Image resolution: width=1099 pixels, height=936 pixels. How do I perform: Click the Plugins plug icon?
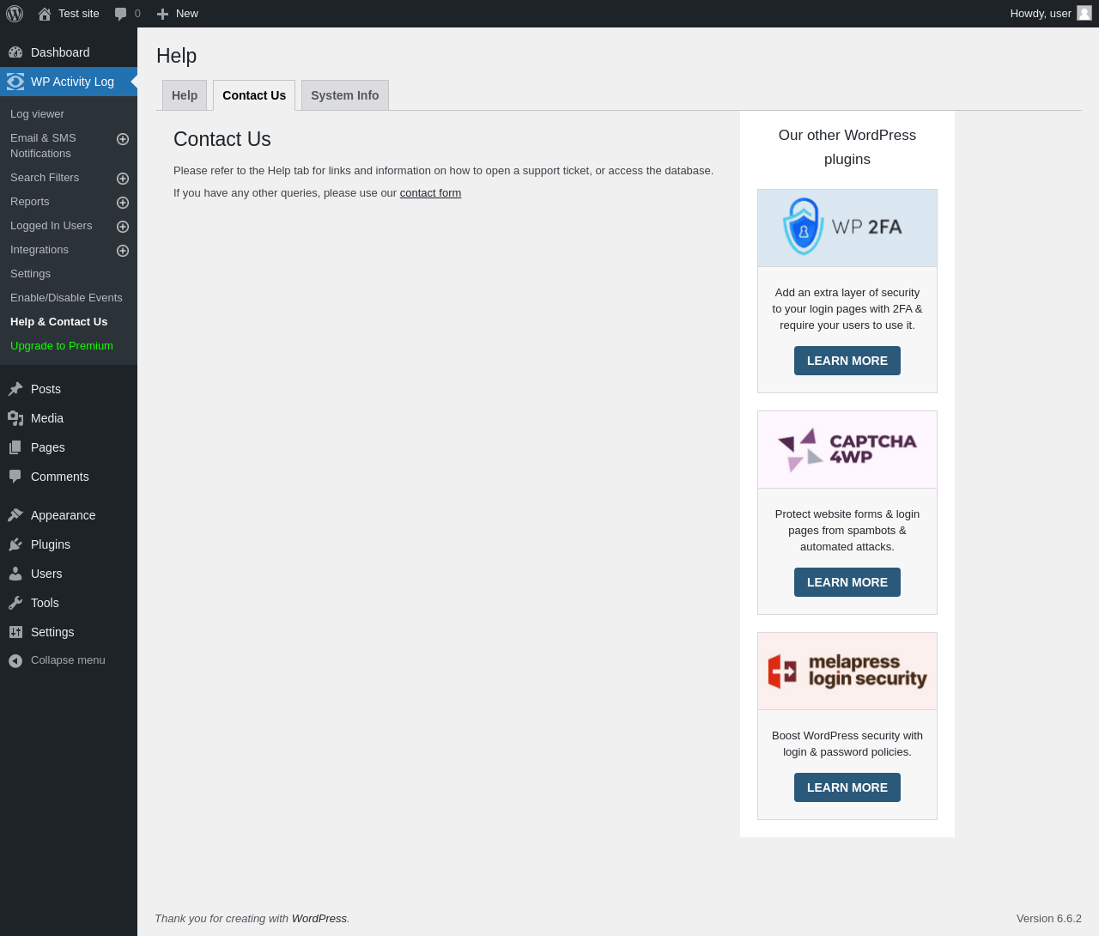coord(15,544)
